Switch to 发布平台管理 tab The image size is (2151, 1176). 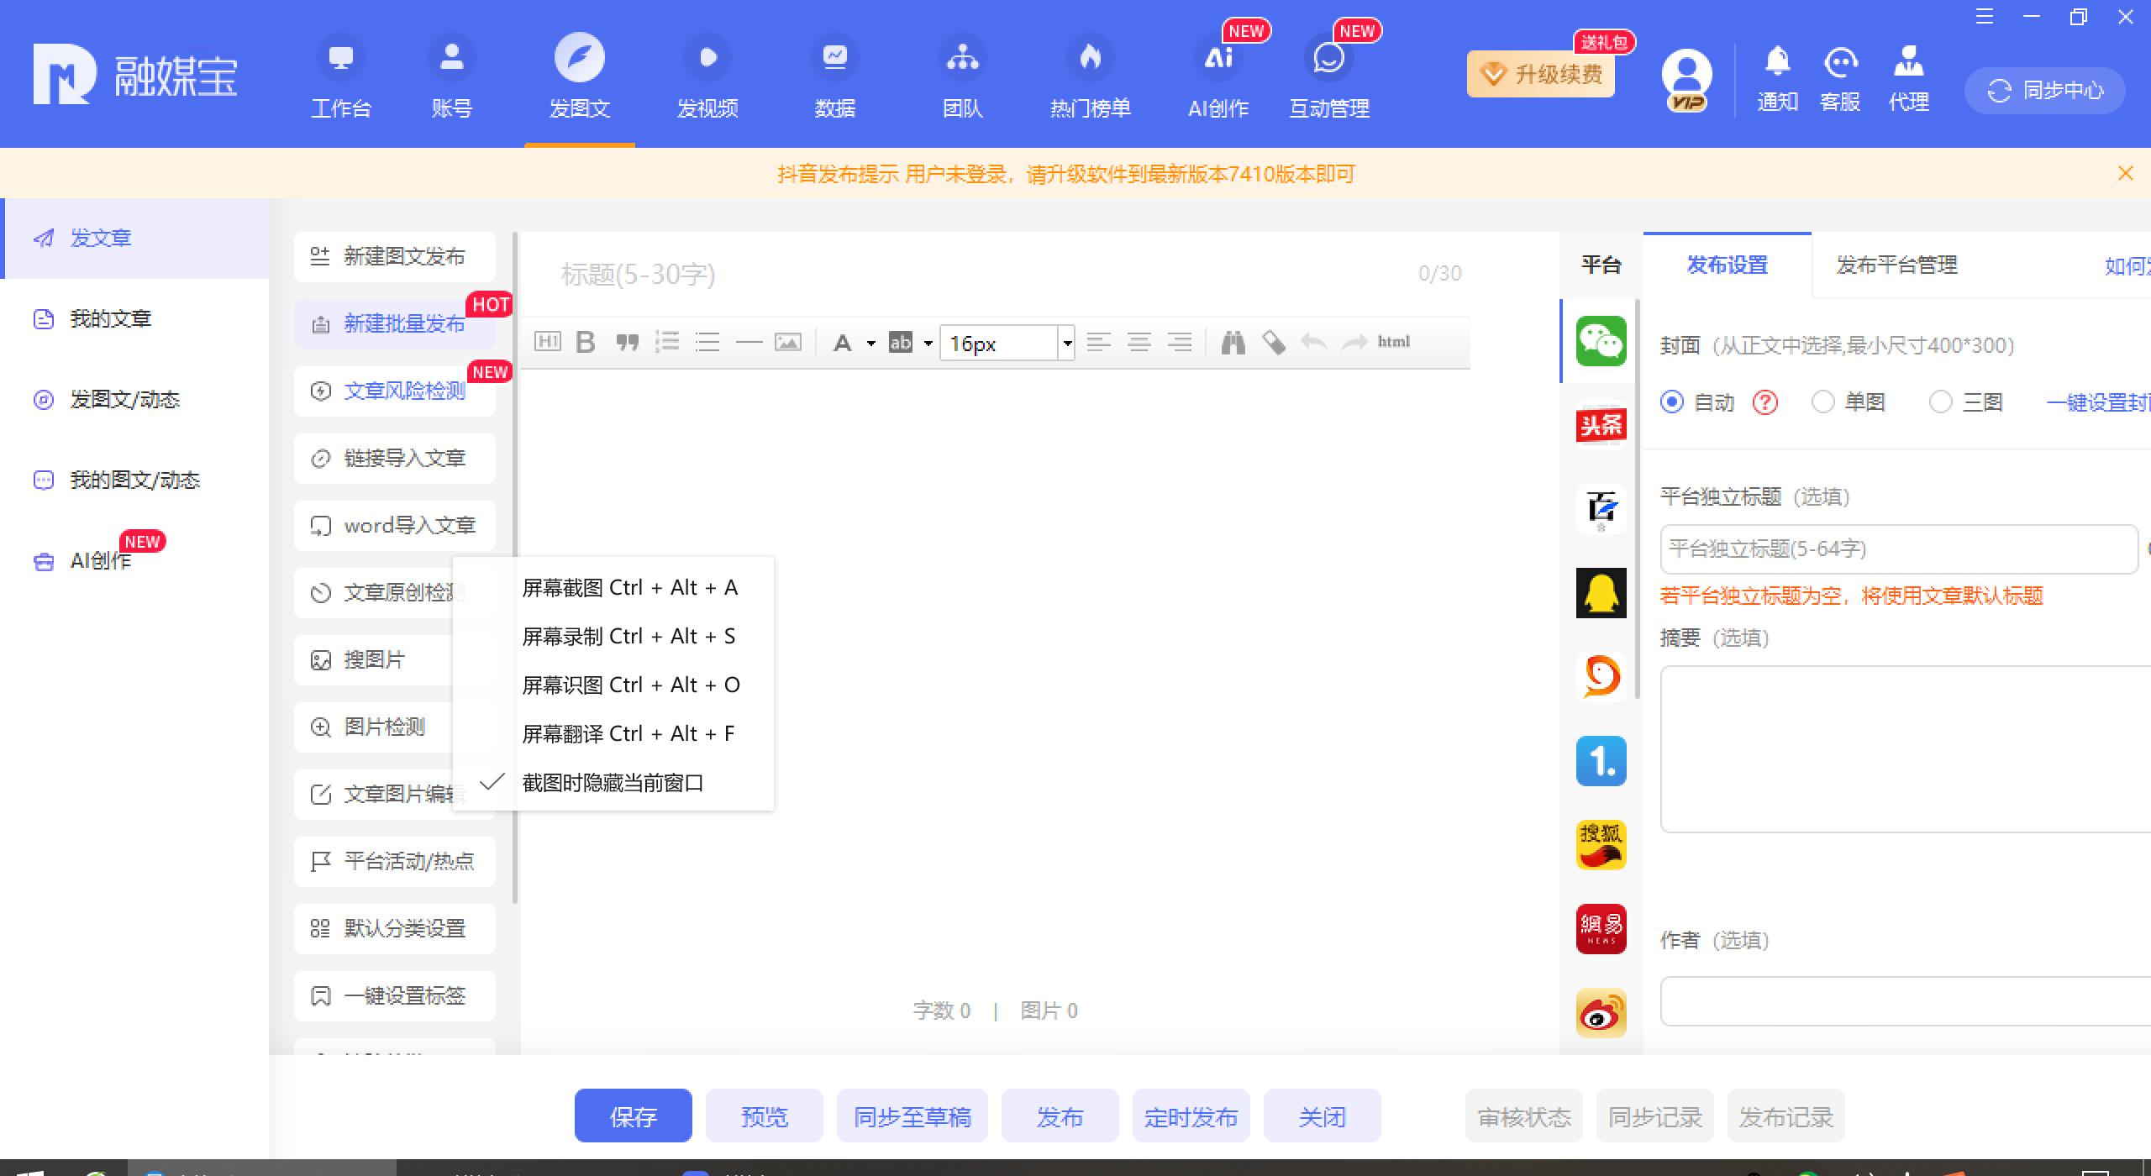tap(1896, 265)
